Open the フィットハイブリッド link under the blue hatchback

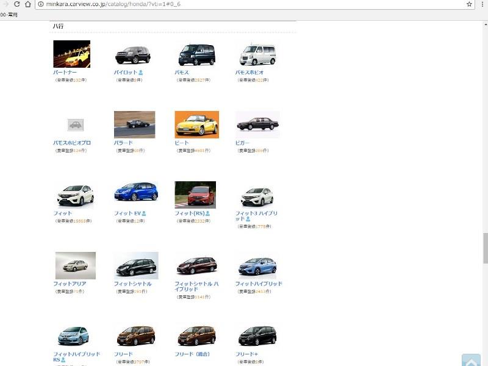point(259,284)
